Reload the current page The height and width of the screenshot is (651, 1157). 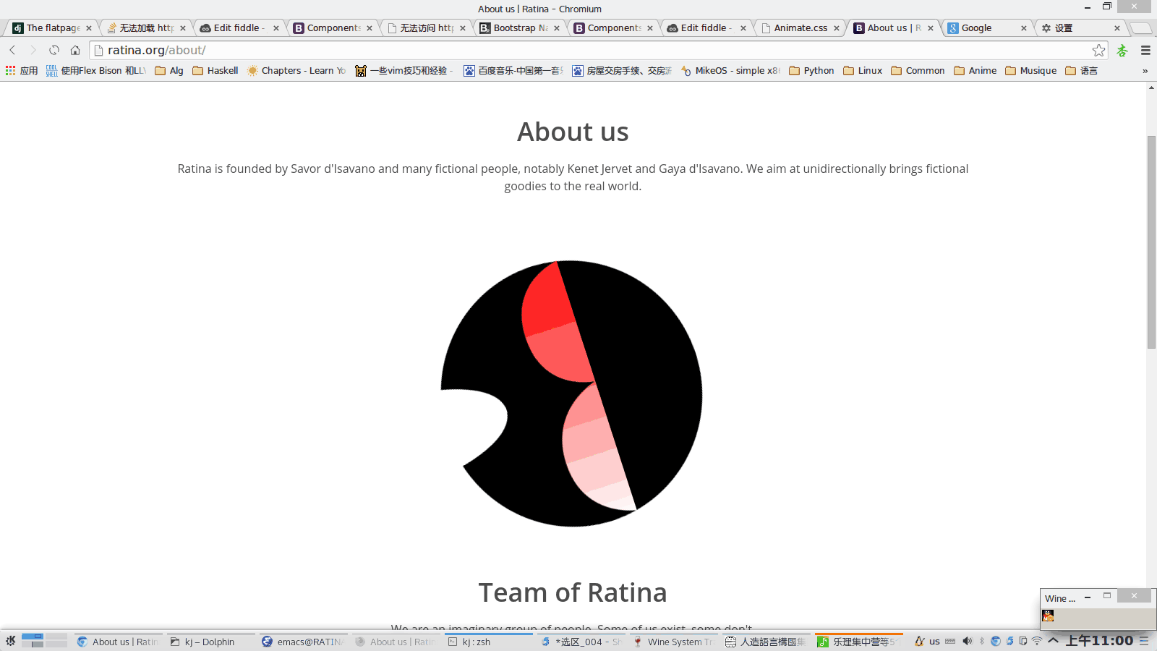(x=54, y=50)
